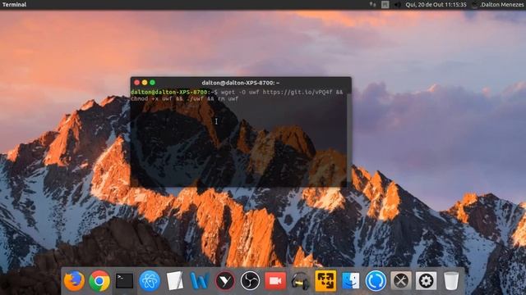The height and width of the screenshot is (295, 526).
Task: Launch the blue circular-arrows update icon
Action: tap(376, 280)
